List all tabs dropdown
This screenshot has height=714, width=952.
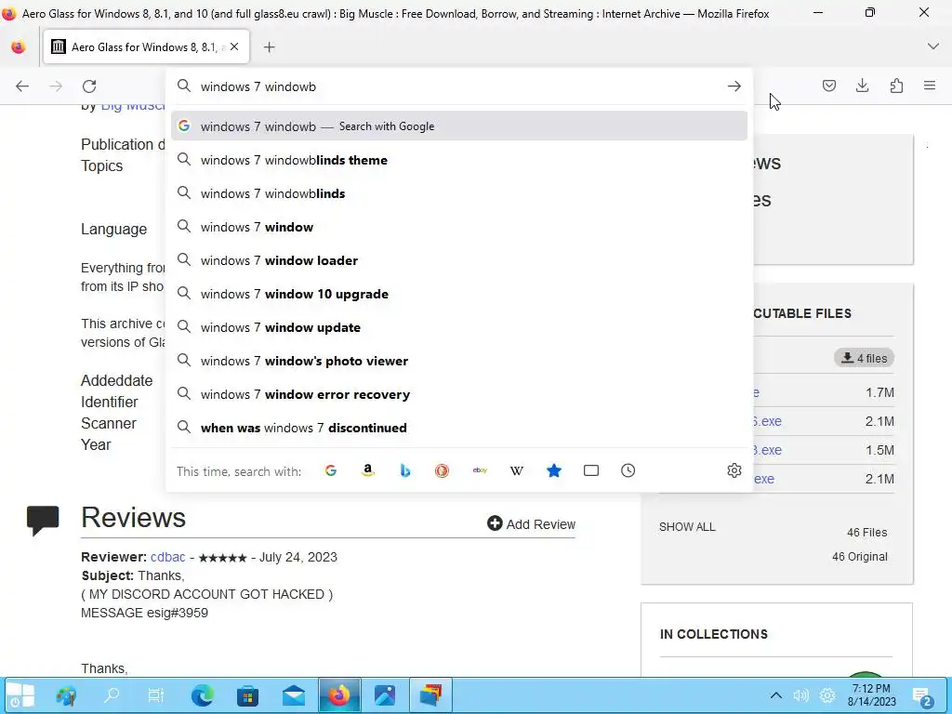(933, 46)
